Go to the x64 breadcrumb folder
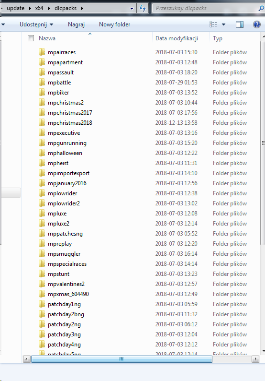The height and width of the screenshot is (381, 265). (39, 8)
